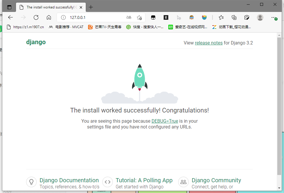
Task: Open the release notes link
Action: pyautogui.click(x=209, y=43)
